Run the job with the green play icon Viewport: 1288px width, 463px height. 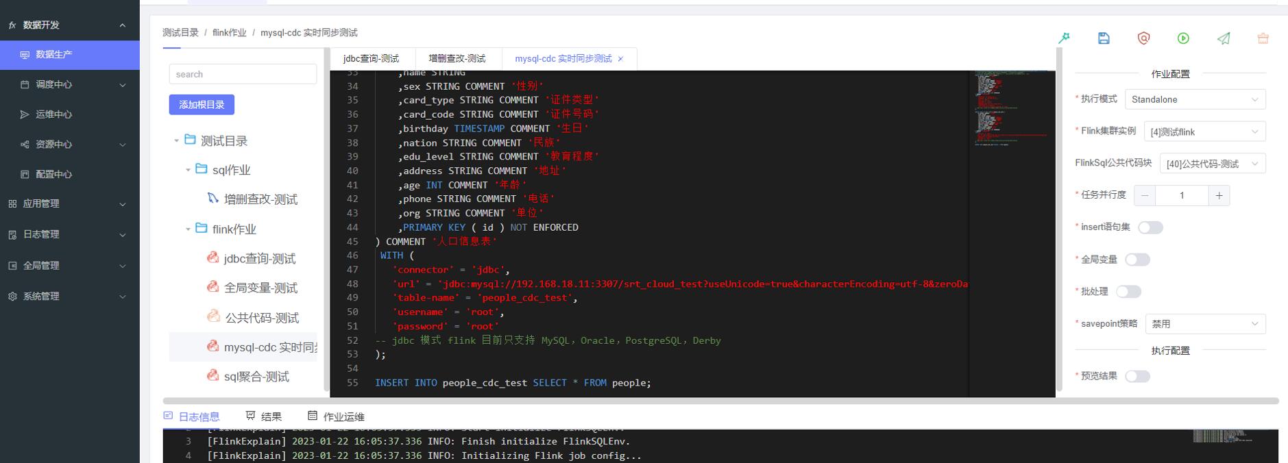(1183, 38)
